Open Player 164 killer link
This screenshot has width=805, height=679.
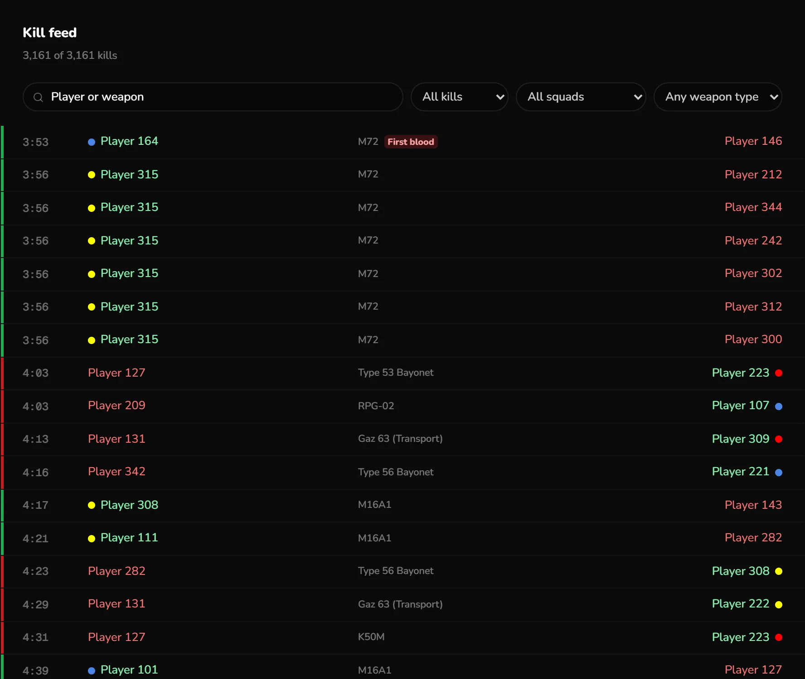coord(129,141)
